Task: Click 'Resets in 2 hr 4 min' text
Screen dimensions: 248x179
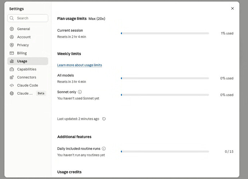Action: coord(72,37)
